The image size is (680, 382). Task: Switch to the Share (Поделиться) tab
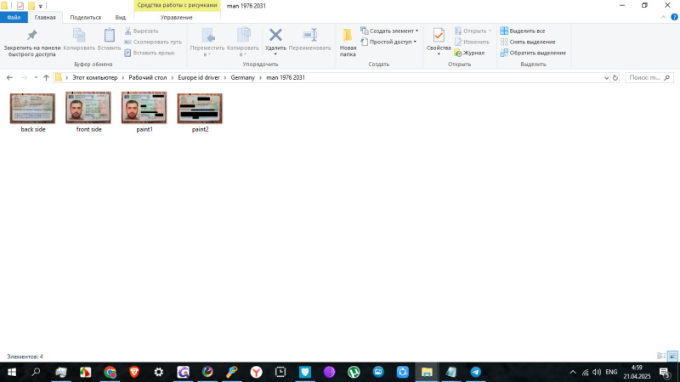(86, 17)
